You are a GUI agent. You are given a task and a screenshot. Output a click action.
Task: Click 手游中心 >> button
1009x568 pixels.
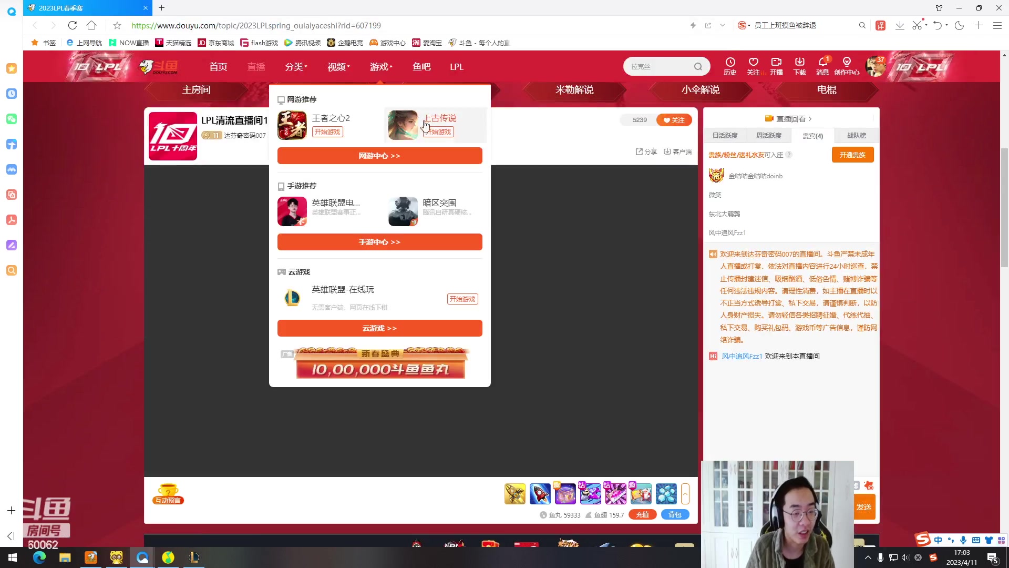[379, 242]
